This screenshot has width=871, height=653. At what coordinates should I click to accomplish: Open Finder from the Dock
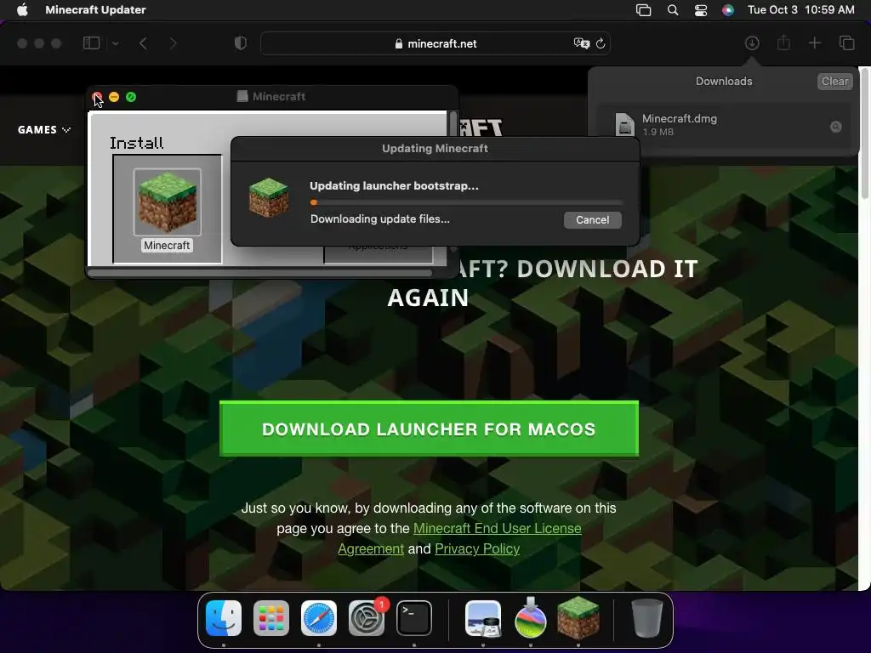[224, 618]
